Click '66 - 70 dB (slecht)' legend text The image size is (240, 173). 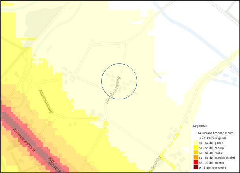[211, 163]
